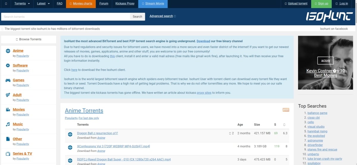Screen dimensions: 357x165
Task: Open the Torrents dropdown menu
Action: click(22, 4)
